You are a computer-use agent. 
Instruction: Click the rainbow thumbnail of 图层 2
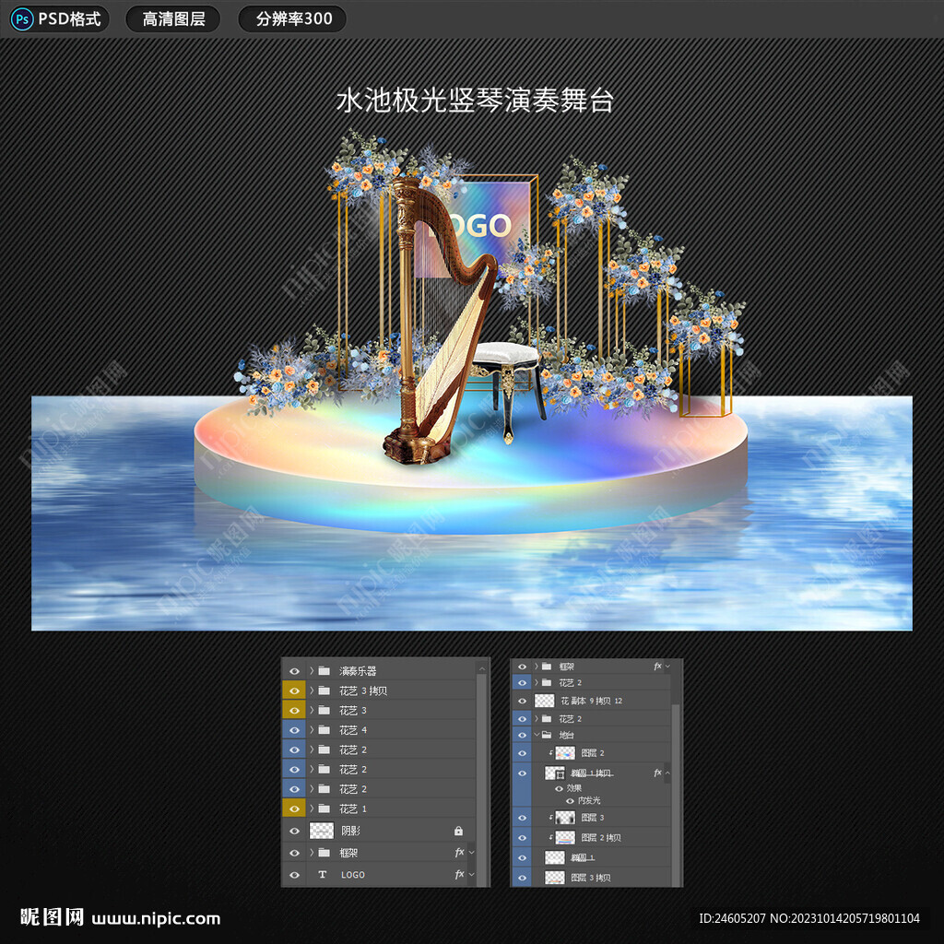pos(565,753)
